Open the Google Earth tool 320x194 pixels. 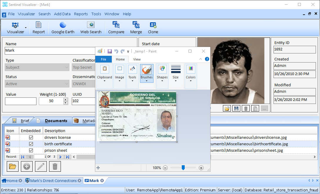(63, 28)
